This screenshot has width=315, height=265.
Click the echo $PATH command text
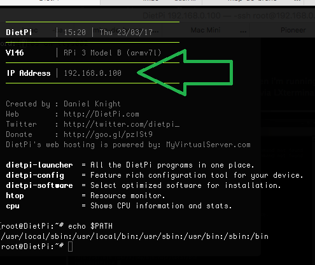coord(90,226)
